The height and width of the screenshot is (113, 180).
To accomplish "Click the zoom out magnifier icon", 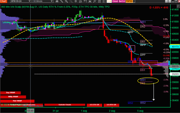I will point(71,1).
